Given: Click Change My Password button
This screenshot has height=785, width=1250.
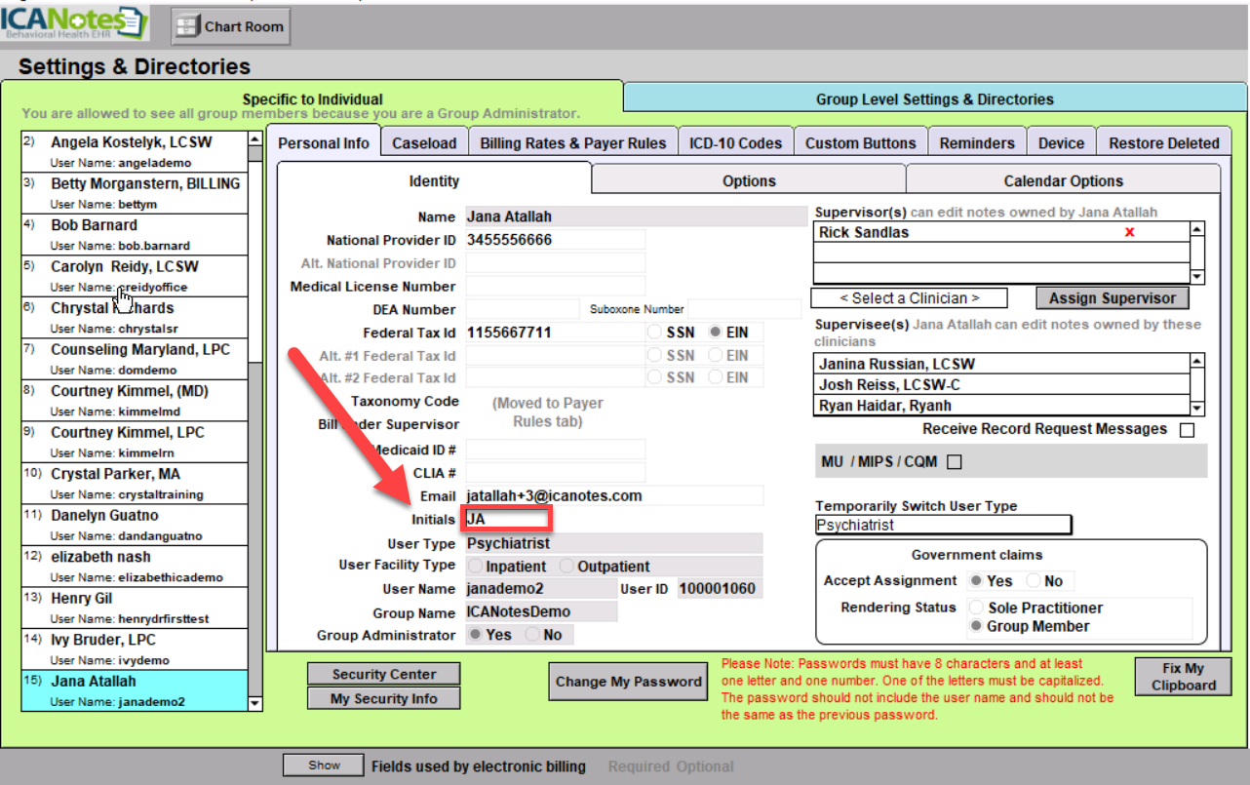Looking at the screenshot, I should [629, 682].
